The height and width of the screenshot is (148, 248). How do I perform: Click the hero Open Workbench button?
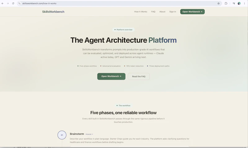click(111, 76)
